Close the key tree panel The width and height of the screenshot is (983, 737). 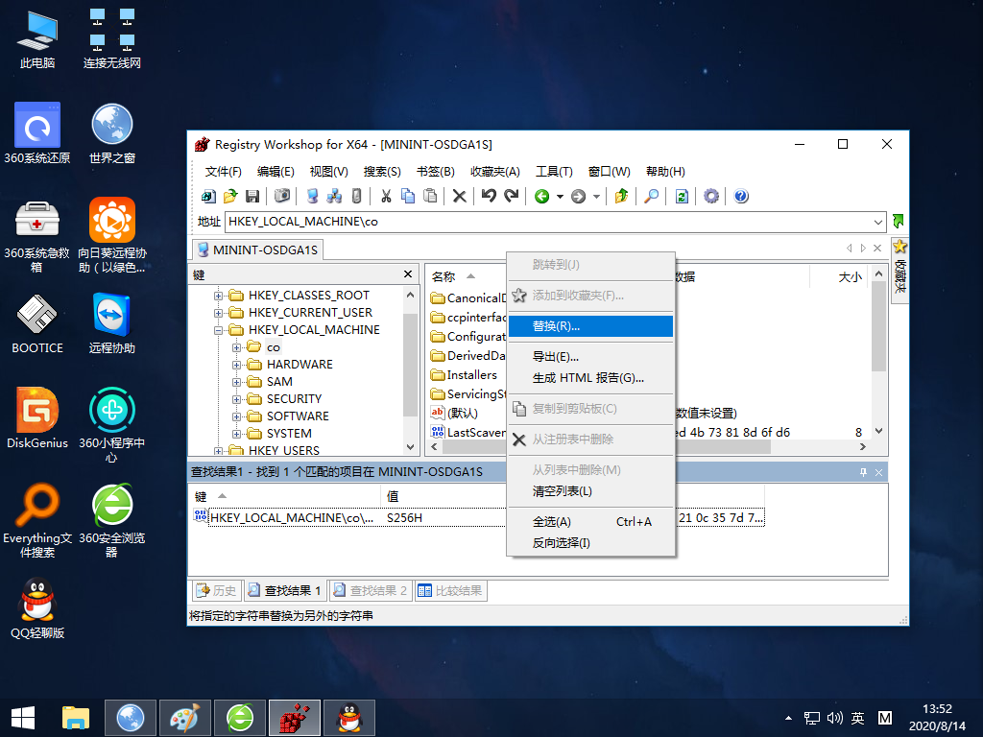coord(408,273)
